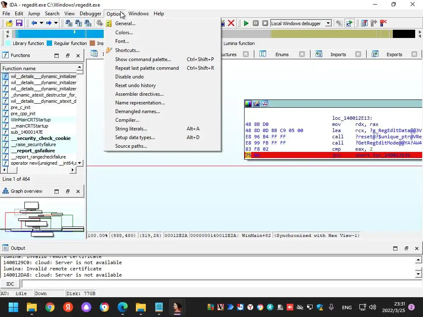Maximize the Graph overview panel
This screenshot has width=423, height=317.
(56, 192)
